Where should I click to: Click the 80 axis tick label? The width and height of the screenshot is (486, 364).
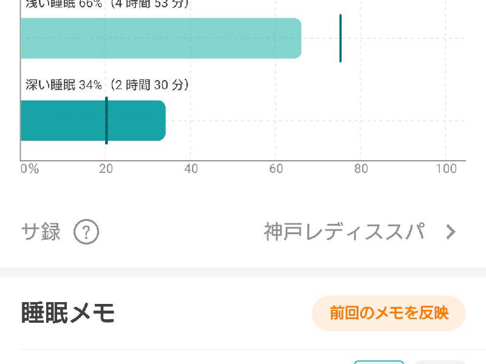click(361, 169)
